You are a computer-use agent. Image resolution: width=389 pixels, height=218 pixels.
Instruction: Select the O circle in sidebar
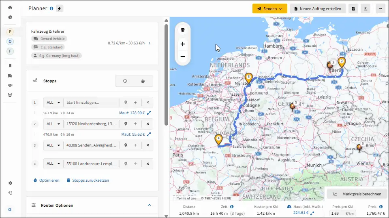(10, 42)
